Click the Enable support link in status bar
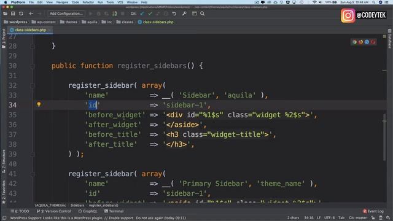This screenshot has width=393, height=221. click(x=121, y=218)
